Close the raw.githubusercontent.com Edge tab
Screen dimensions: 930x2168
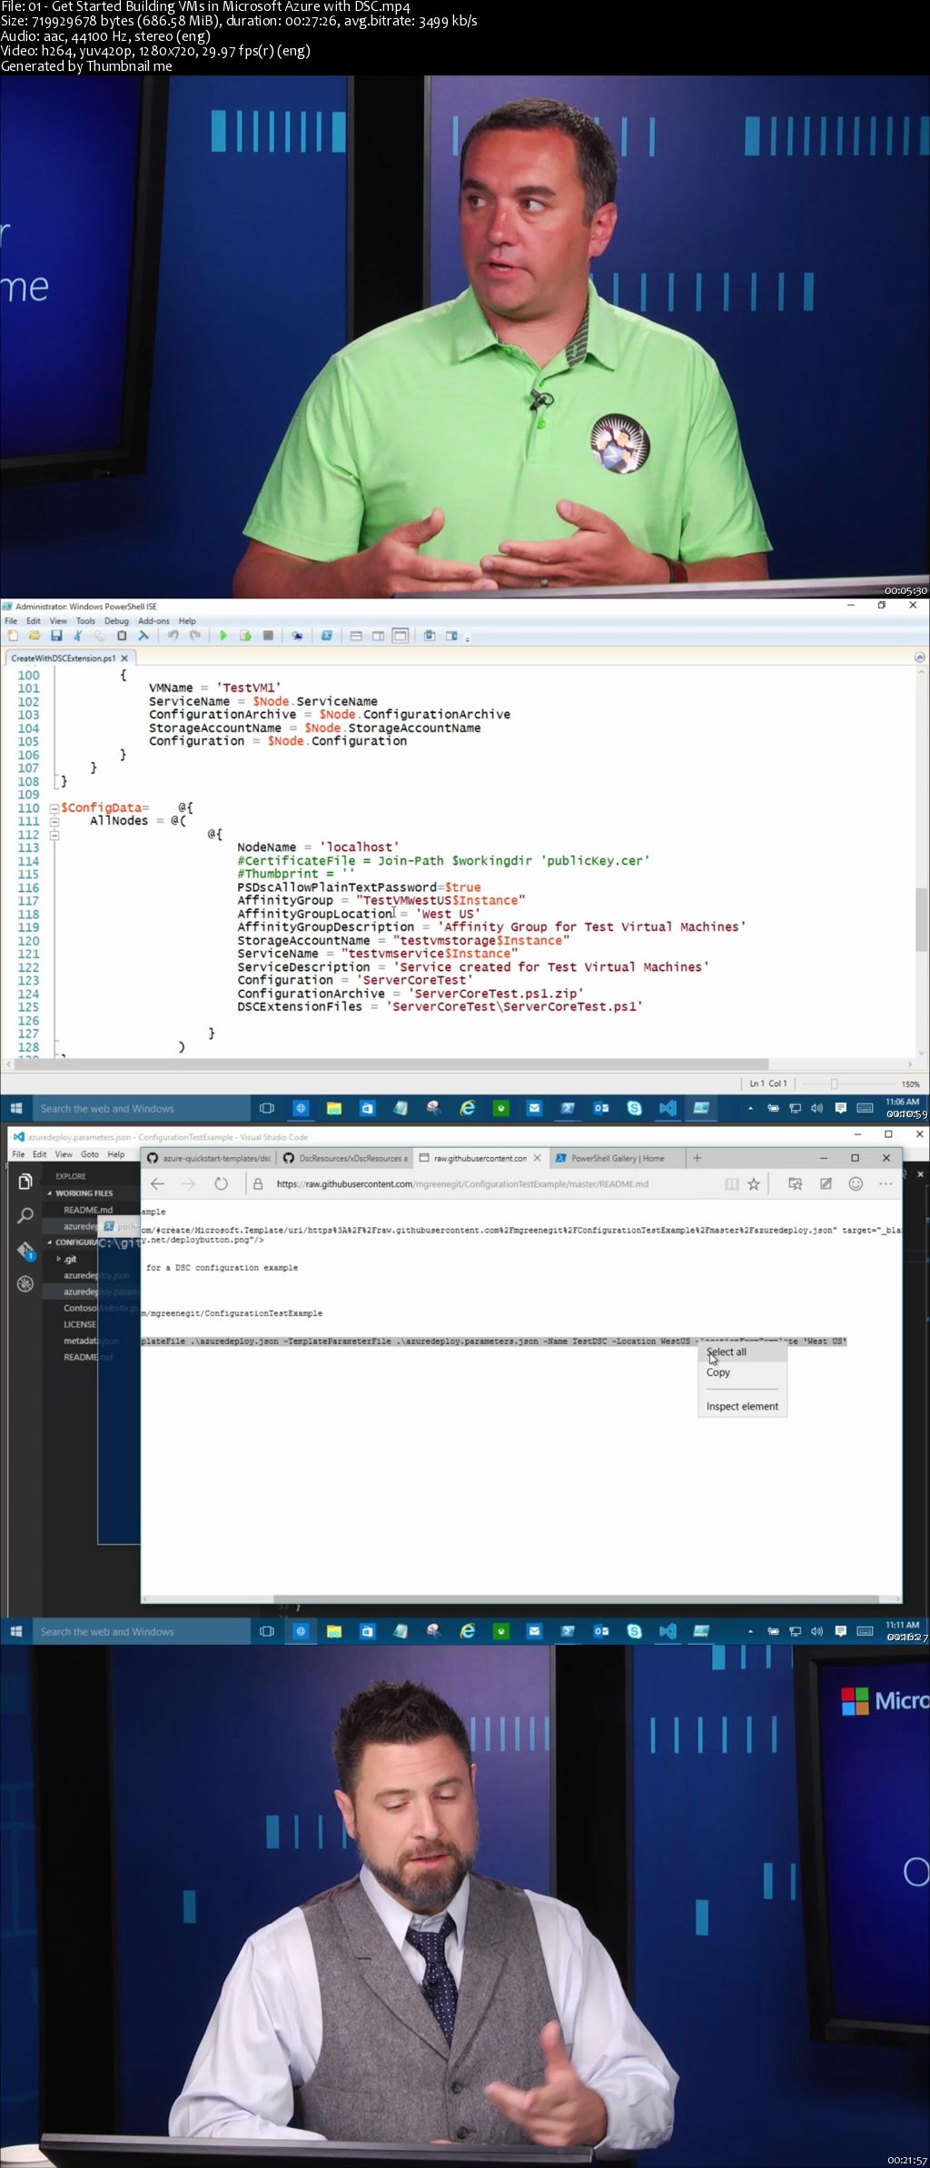[x=538, y=1158]
